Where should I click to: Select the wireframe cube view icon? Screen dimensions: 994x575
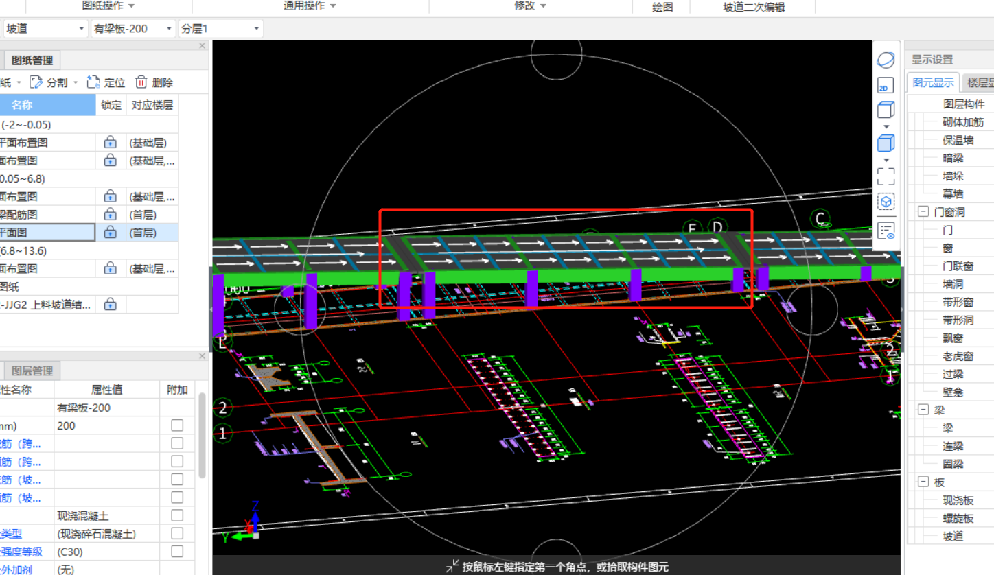(x=886, y=110)
